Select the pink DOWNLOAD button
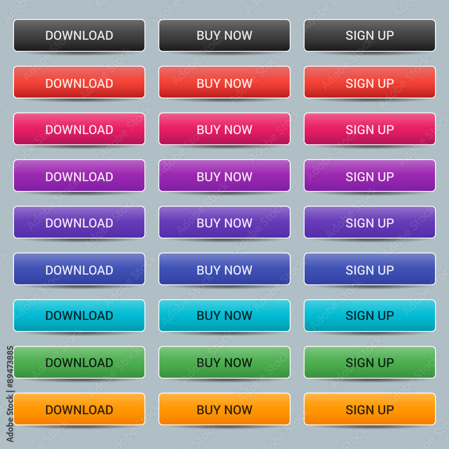The image size is (449, 449). 79,129
